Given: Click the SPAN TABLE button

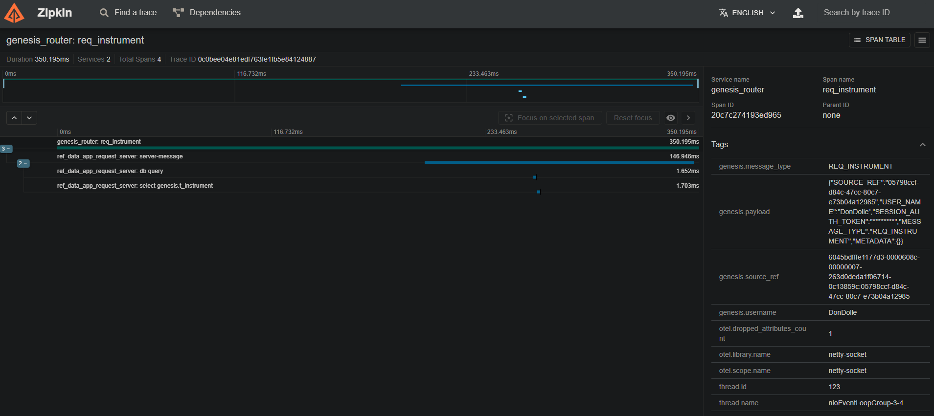Looking at the screenshot, I should (x=879, y=40).
